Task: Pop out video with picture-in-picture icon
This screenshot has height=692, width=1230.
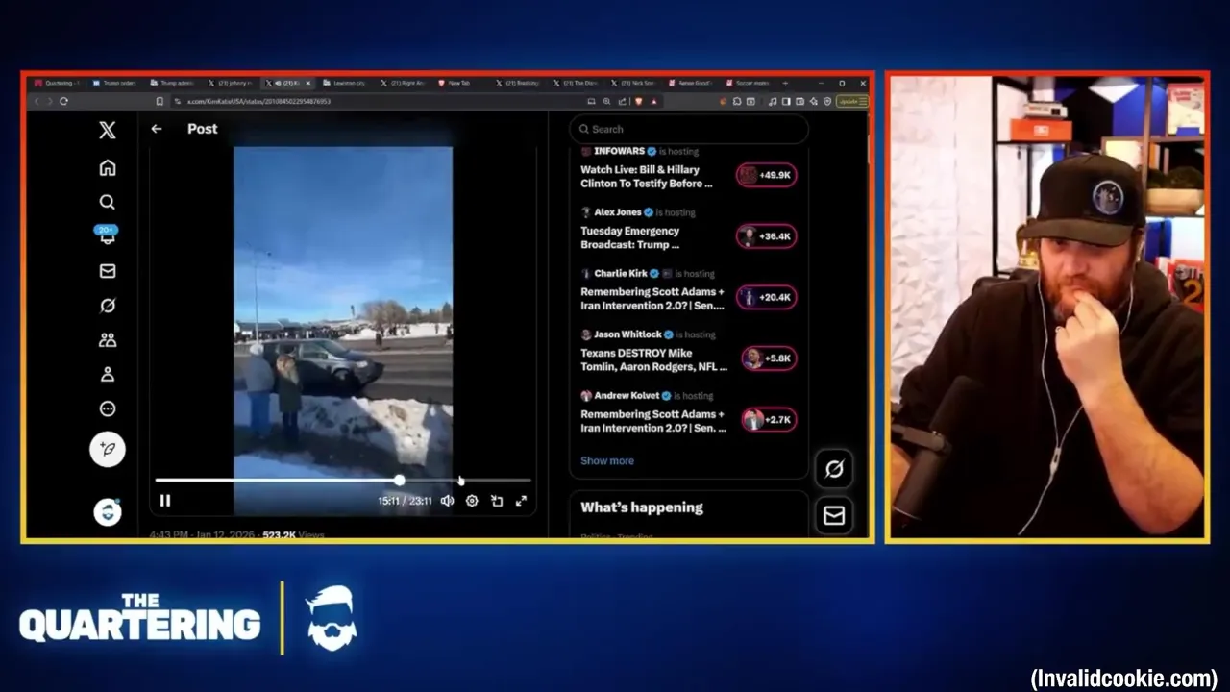Action: 497,501
